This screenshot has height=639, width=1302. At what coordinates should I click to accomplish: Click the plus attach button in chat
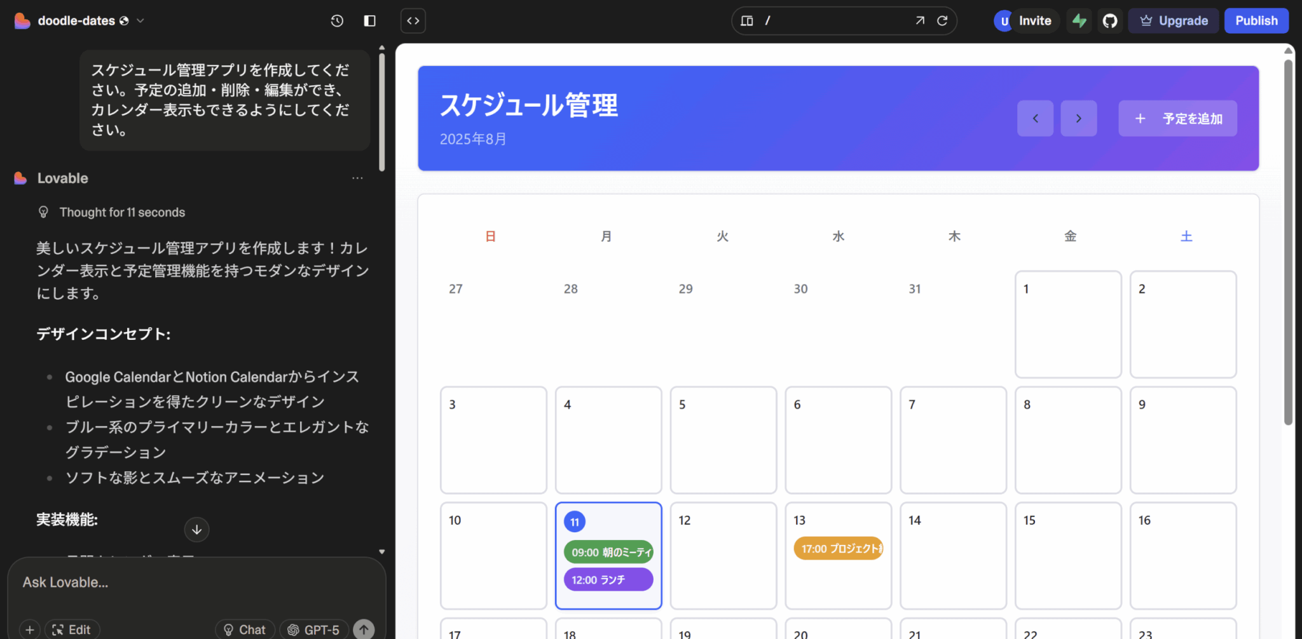[x=30, y=629]
